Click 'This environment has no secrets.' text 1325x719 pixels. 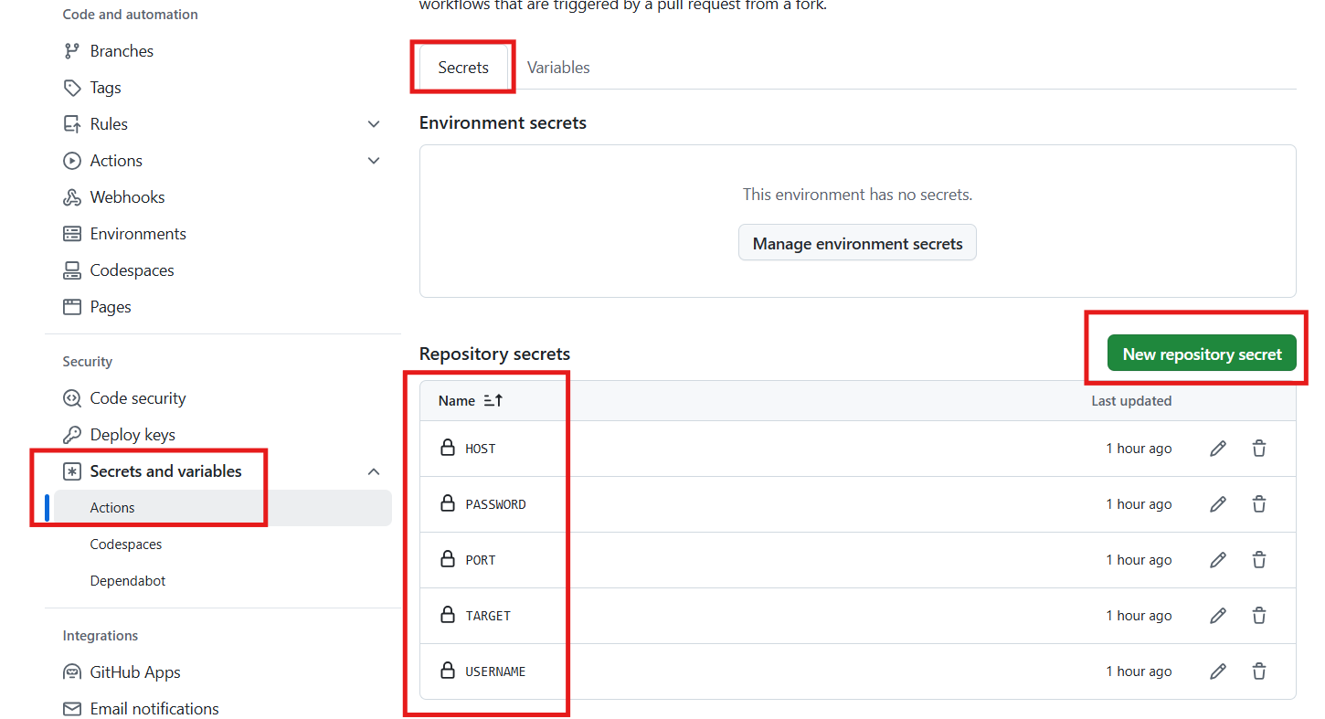click(x=857, y=195)
